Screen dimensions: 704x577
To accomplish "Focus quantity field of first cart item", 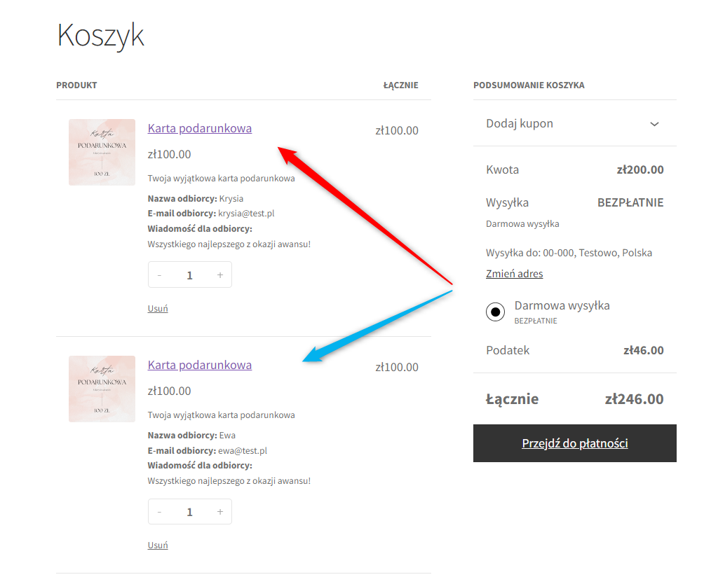I will 189,274.
